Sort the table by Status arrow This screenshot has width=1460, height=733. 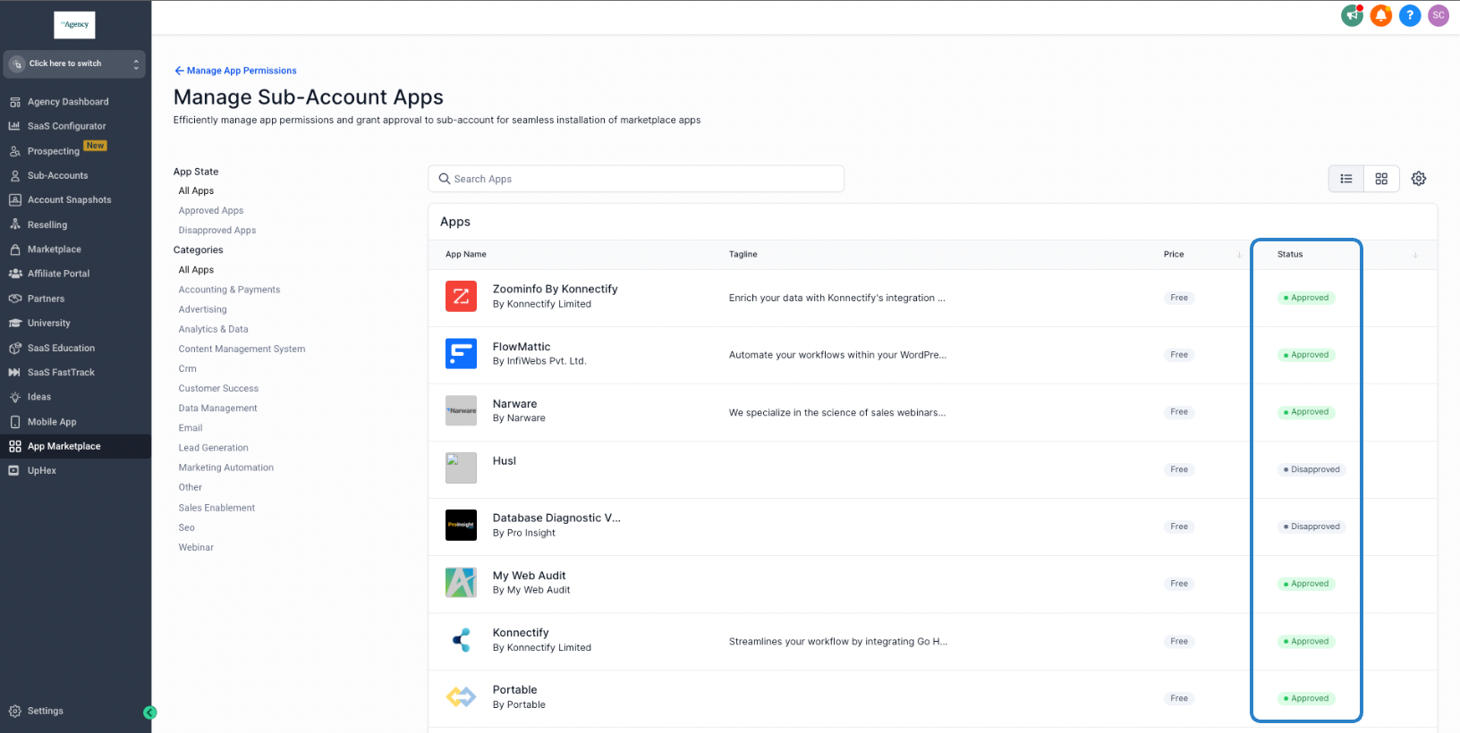click(1415, 255)
